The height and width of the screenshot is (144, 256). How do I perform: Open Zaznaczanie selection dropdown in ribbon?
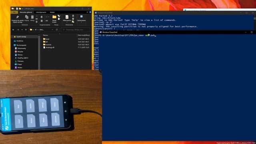pos(81,18)
